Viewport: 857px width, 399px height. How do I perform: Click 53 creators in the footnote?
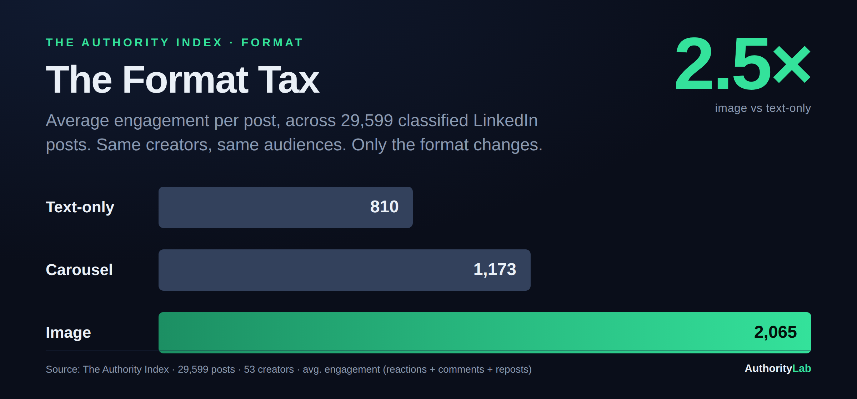tap(269, 369)
